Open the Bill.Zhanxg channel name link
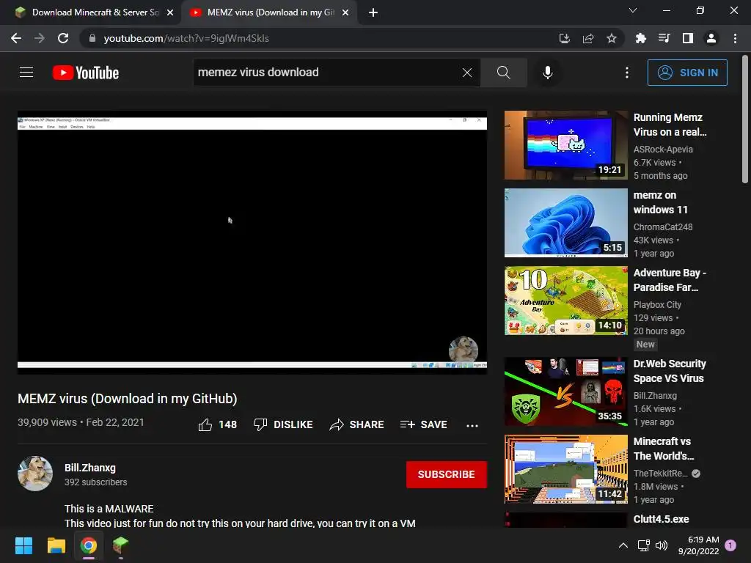Viewport: 751px width, 563px height. [90, 468]
